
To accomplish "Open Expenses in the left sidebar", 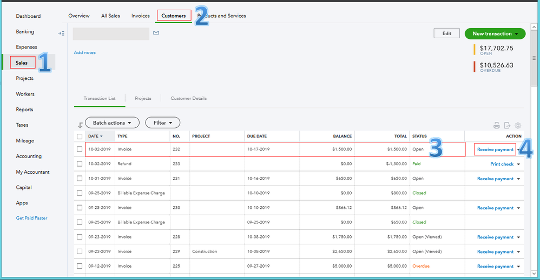I will tap(27, 47).
